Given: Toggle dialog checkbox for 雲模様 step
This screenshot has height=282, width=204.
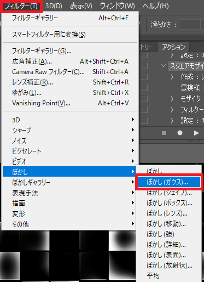Looking at the screenshot, I should coord(144,88).
